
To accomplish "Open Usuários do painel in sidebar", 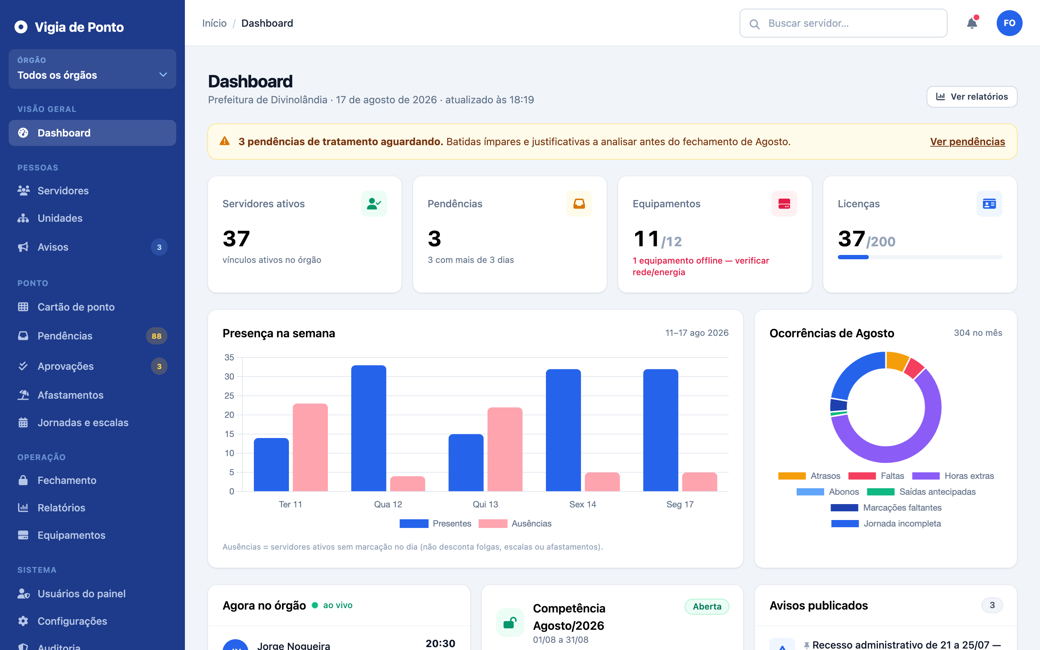I will 92,593.
